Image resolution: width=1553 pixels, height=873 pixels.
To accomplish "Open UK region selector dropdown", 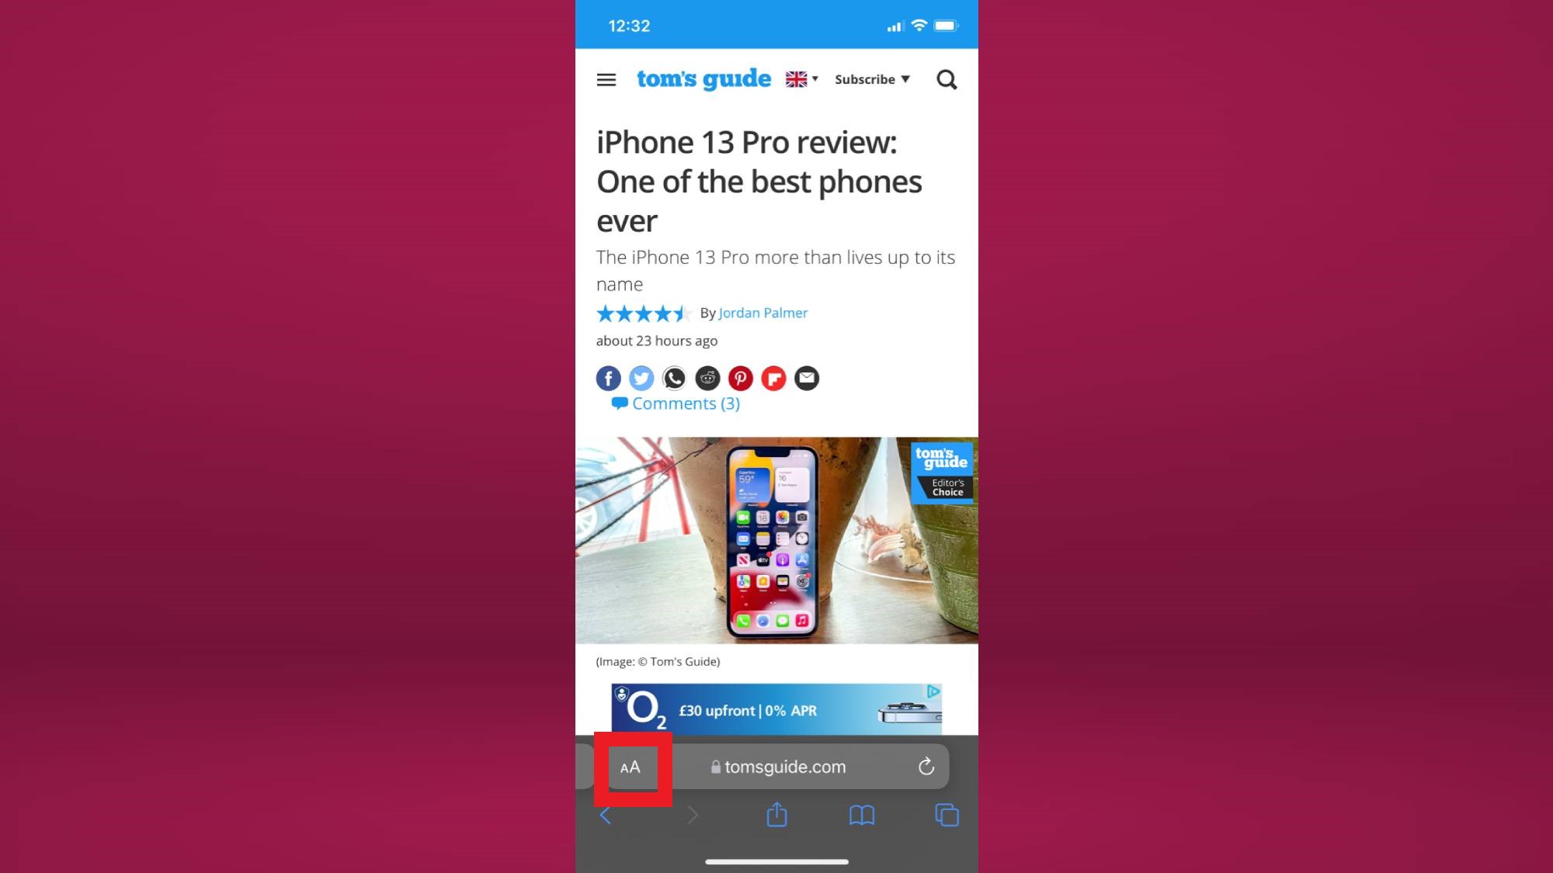I will click(801, 79).
